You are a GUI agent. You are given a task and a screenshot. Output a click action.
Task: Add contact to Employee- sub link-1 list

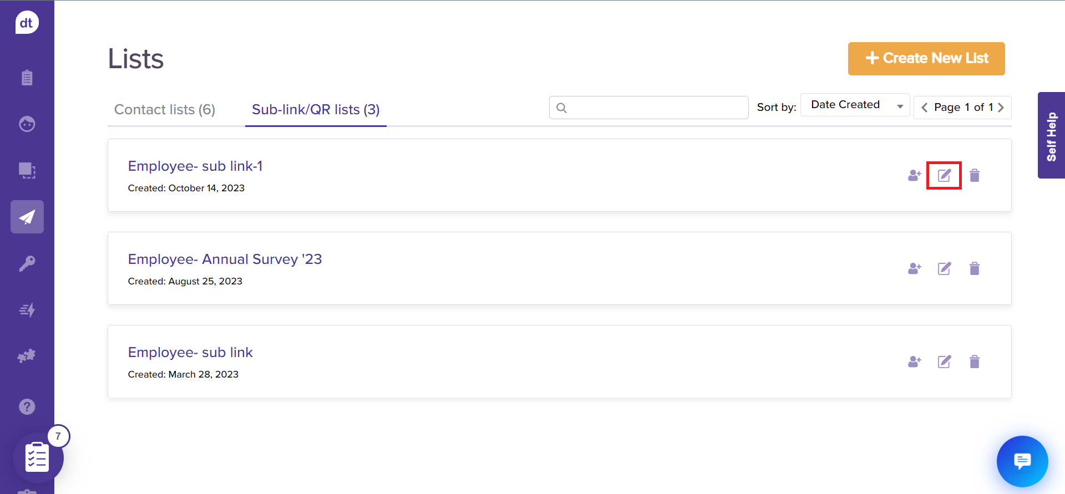[x=914, y=176]
